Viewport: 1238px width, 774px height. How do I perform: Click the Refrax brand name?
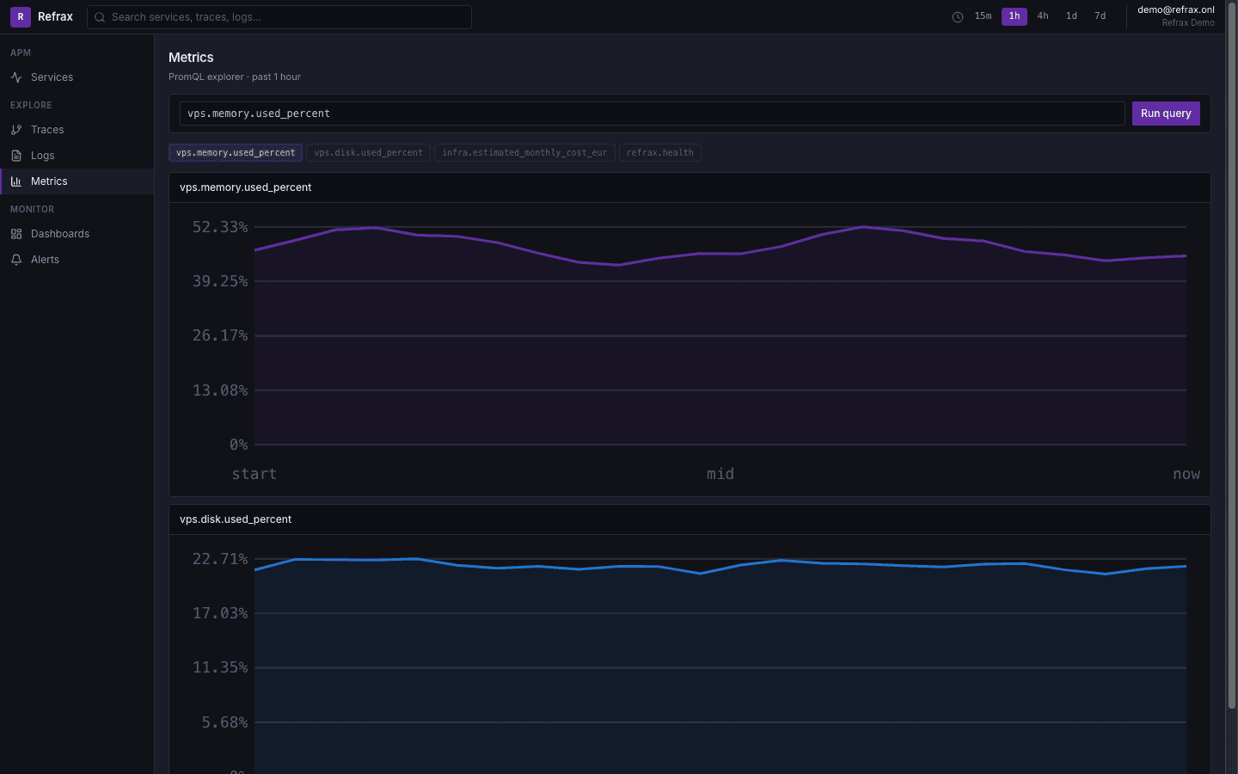click(x=55, y=16)
